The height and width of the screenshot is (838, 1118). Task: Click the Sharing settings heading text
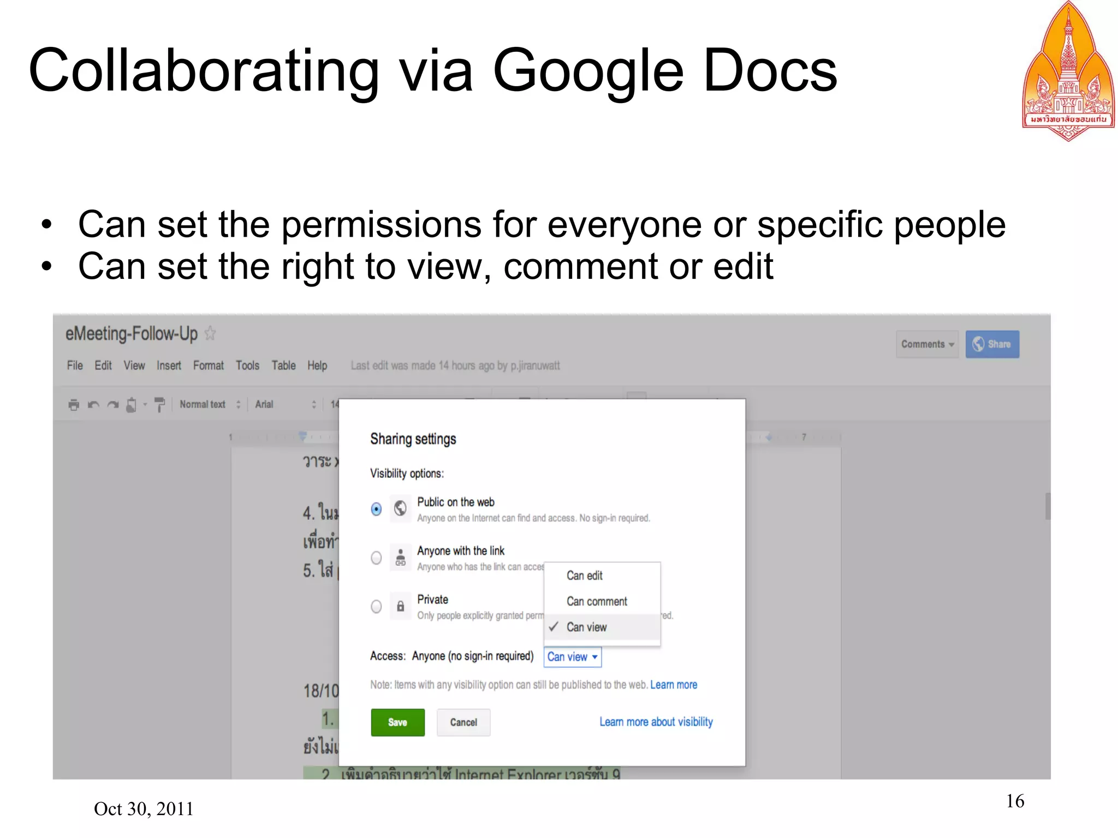413,439
